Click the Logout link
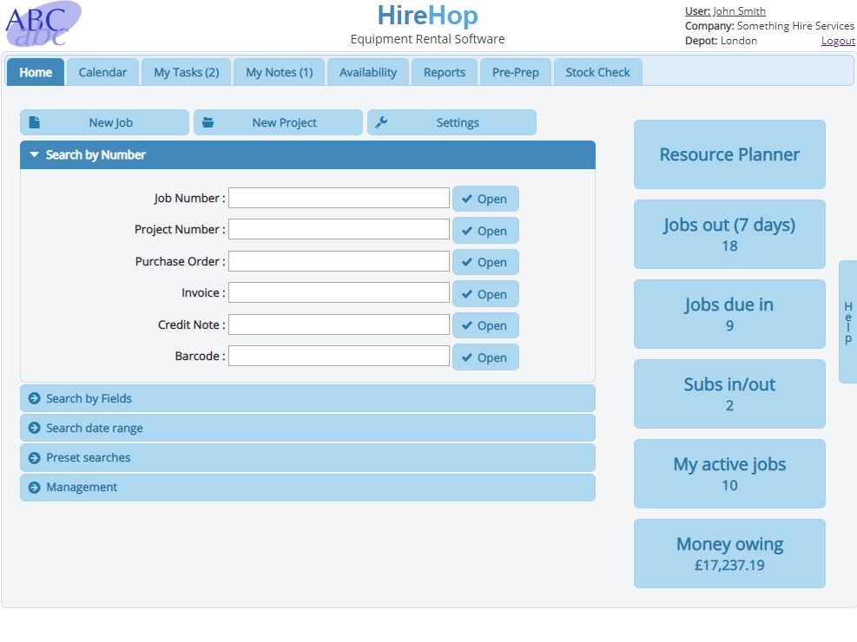Screen dimensions: 857x642 pyautogui.click(x=838, y=41)
